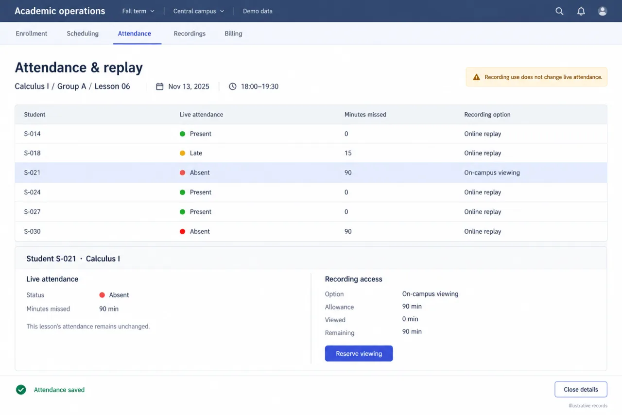Click the Academic operations title
The height and width of the screenshot is (415, 622).
click(x=60, y=11)
